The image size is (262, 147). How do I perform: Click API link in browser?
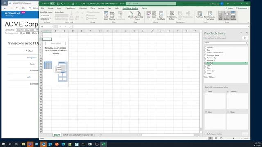coord(29,77)
